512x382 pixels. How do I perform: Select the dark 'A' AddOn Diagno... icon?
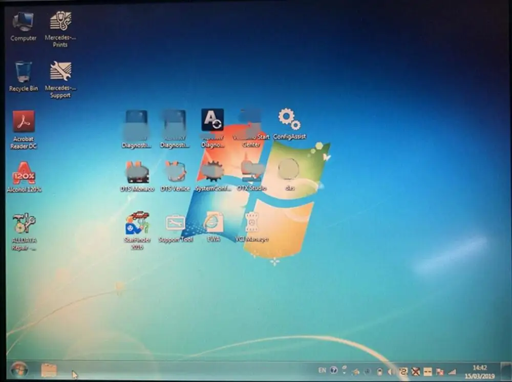click(212, 128)
